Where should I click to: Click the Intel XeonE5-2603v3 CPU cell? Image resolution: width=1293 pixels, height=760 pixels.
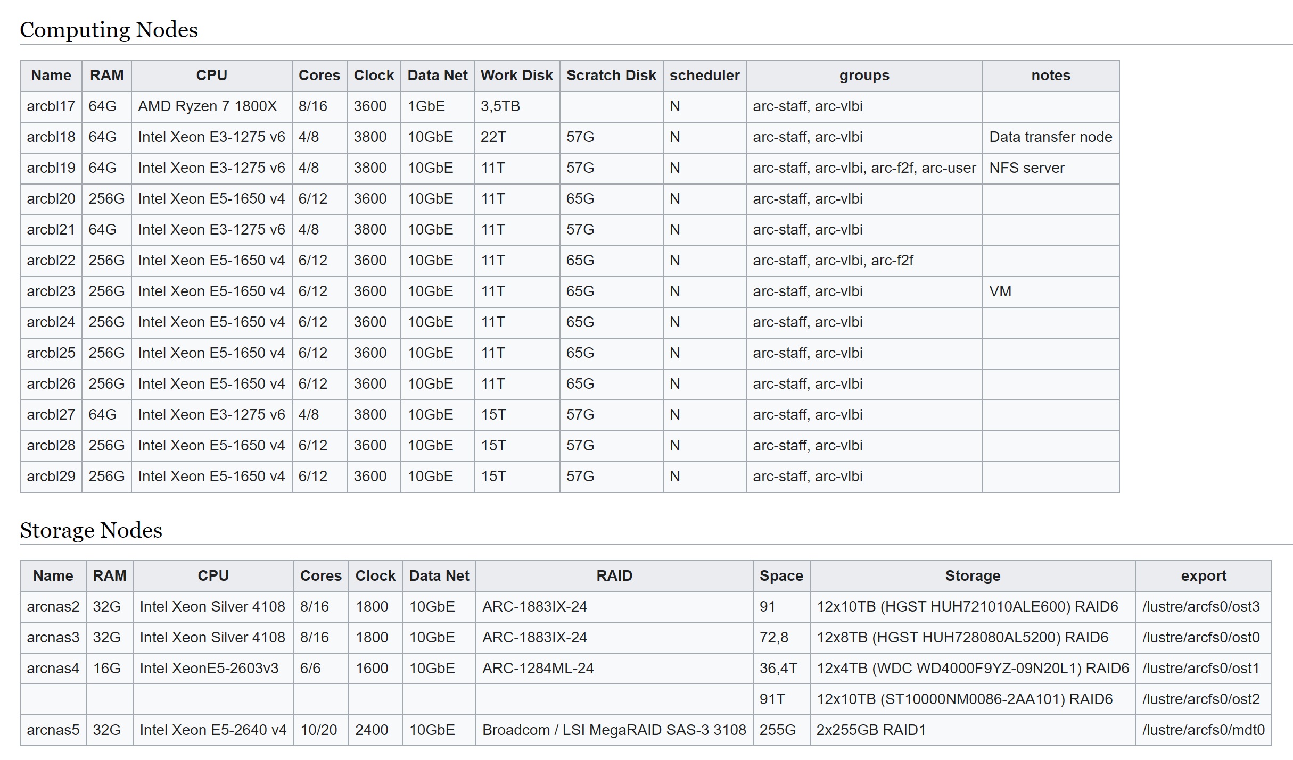pos(213,669)
